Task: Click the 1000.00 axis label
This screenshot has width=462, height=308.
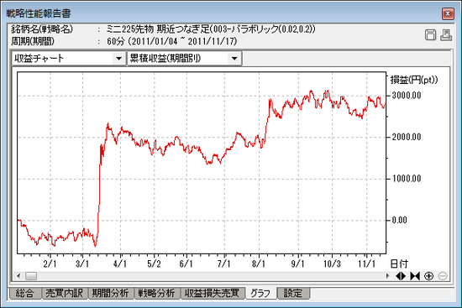Action: pos(407,179)
